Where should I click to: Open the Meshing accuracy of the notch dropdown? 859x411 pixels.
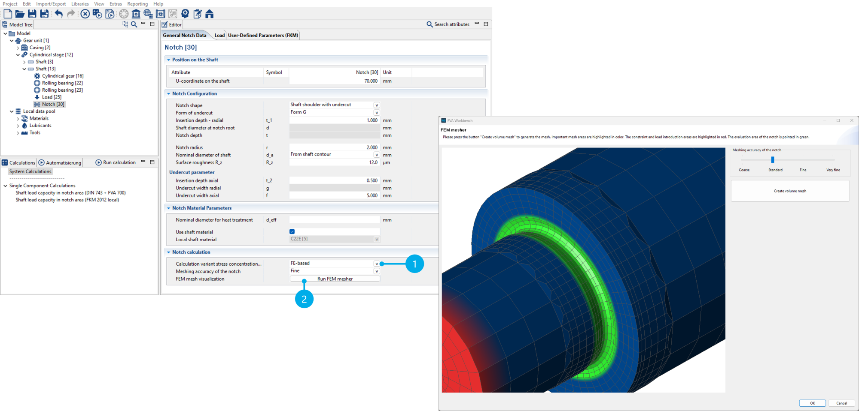[376, 271]
